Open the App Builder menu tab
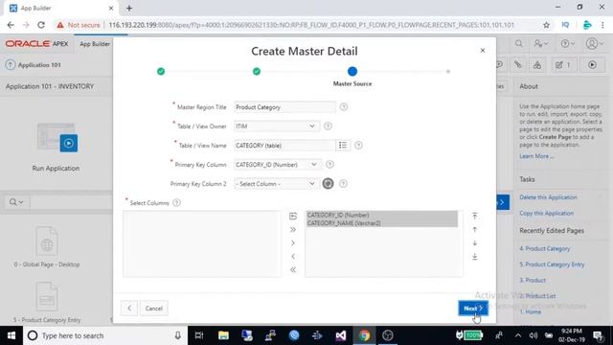 point(95,44)
